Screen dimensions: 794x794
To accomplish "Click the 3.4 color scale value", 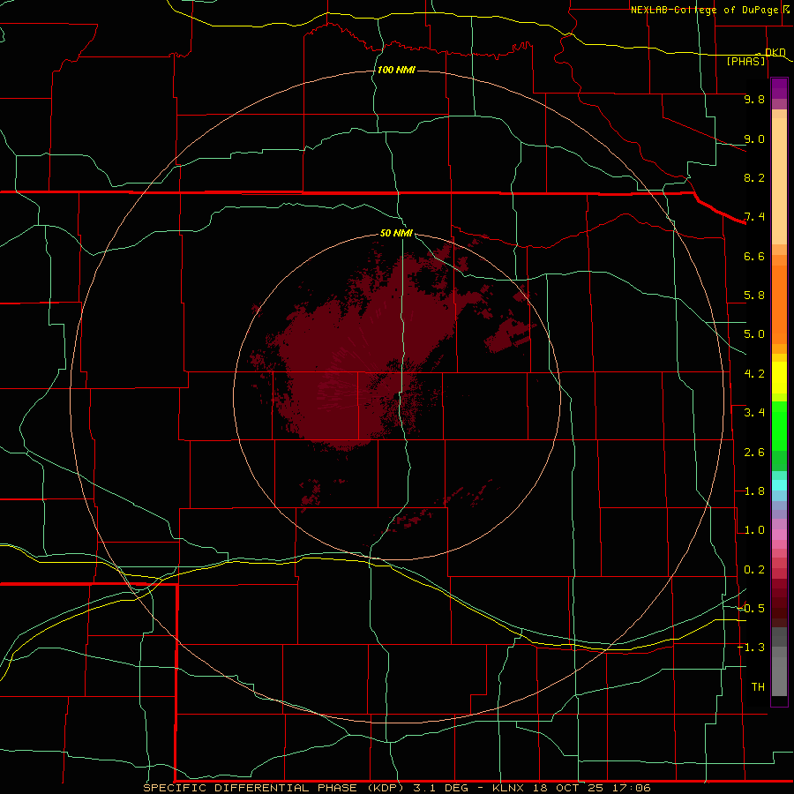I will click(754, 413).
